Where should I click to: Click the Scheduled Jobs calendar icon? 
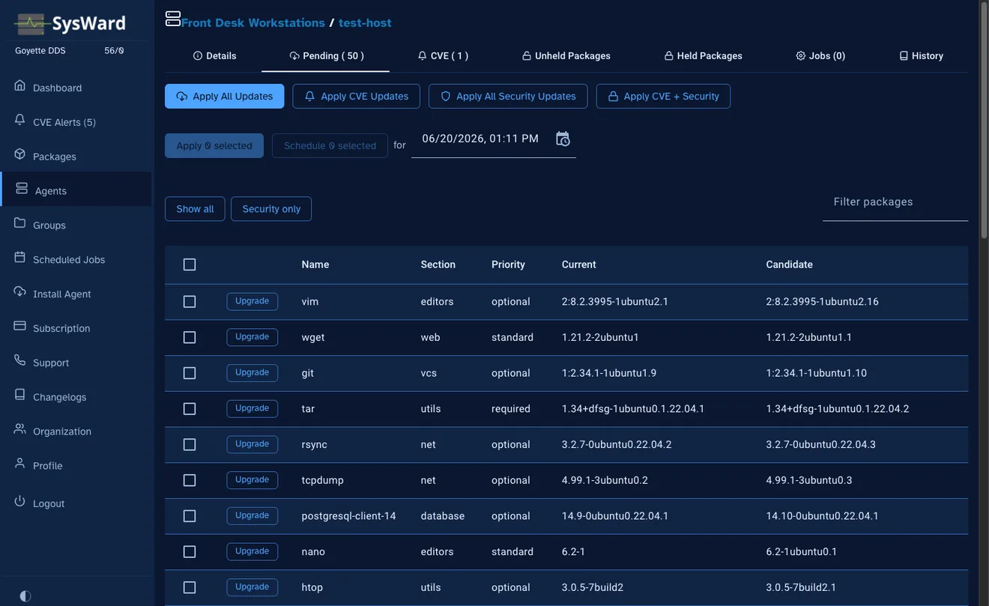(19, 258)
